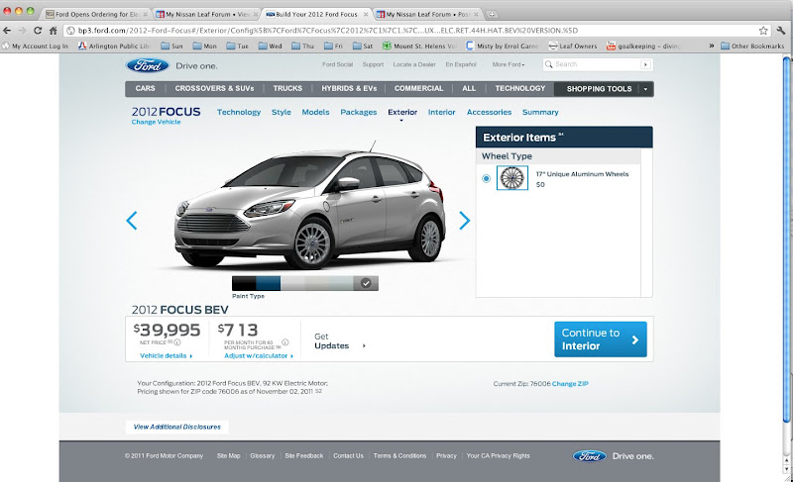The image size is (793, 482).
Task: Expand Get Updates arrow
Action: pos(364,346)
